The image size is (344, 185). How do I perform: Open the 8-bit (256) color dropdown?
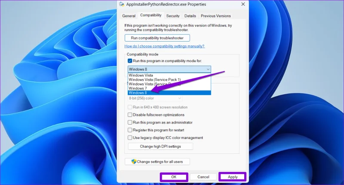point(155,98)
